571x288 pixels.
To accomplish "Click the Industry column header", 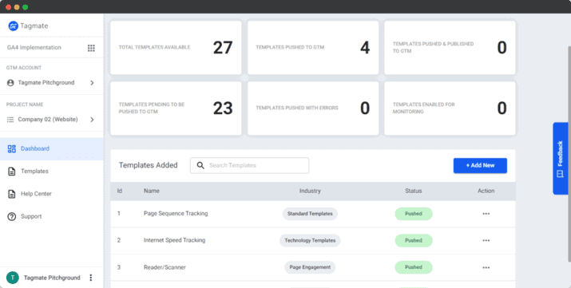I will coord(310,191).
